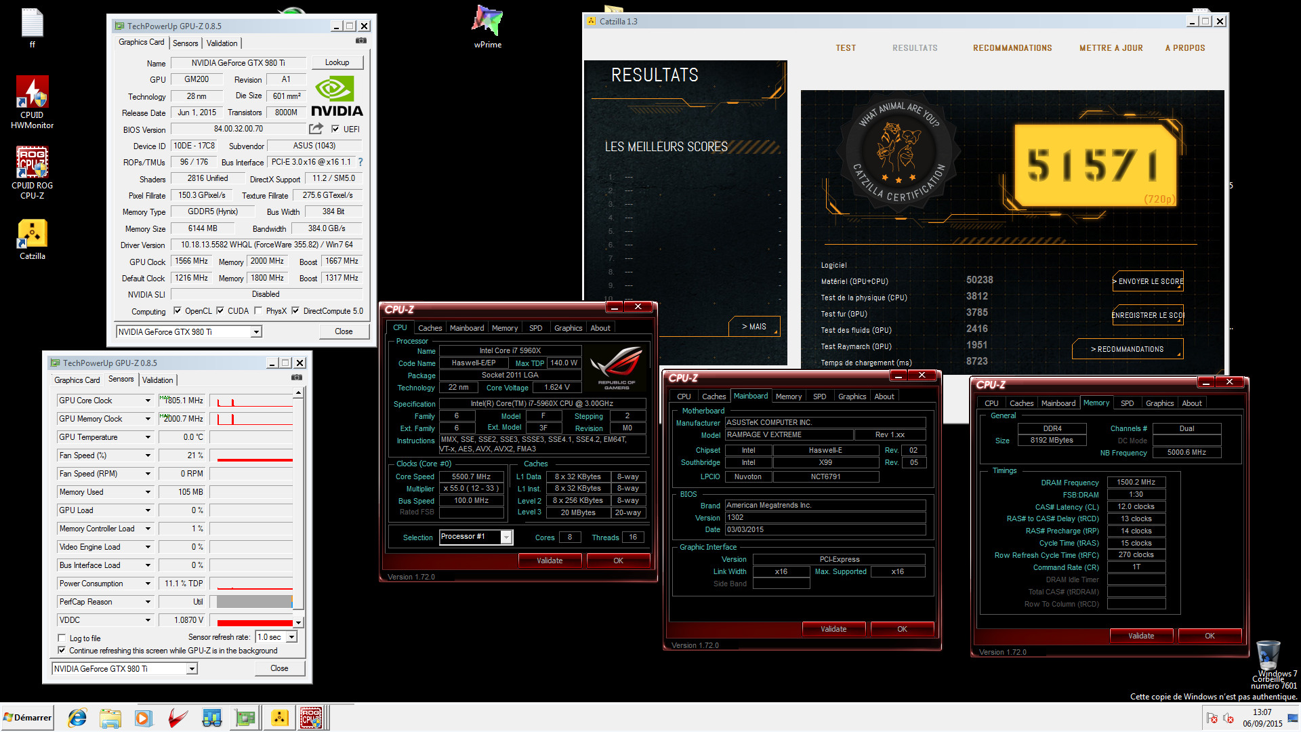Click the red swoosh icon in taskbar

[x=178, y=718]
